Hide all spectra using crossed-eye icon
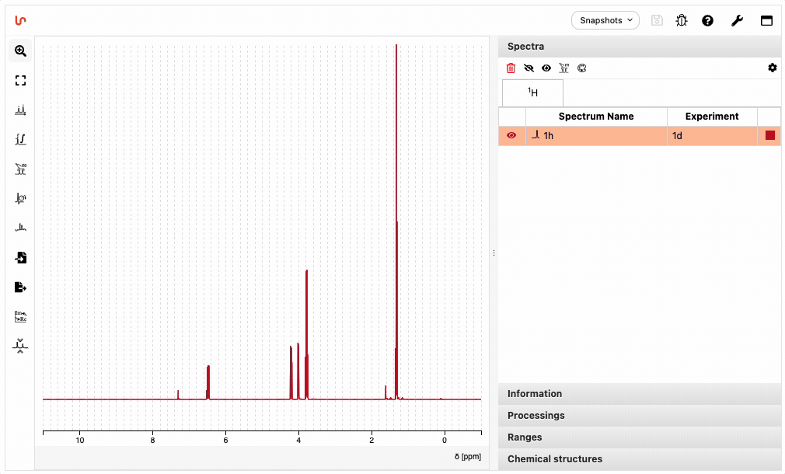The height and width of the screenshot is (474, 785). [x=529, y=68]
